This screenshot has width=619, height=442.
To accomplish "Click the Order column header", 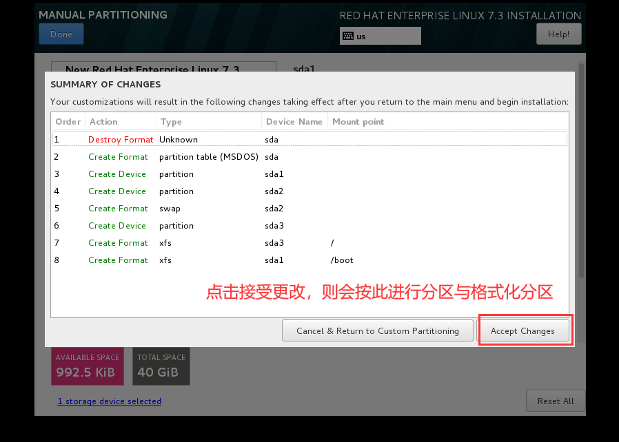I will pyautogui.click(x=68, y=121).
